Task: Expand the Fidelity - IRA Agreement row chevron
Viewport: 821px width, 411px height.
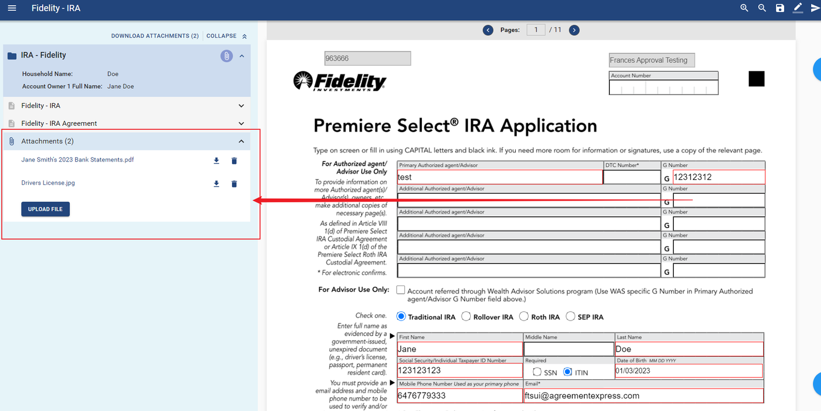Action: 241,123
